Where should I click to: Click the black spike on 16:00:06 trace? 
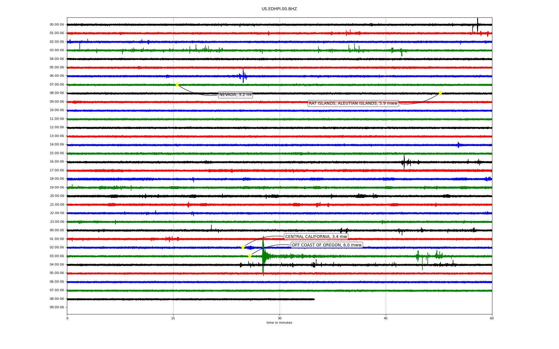point(404,162)
